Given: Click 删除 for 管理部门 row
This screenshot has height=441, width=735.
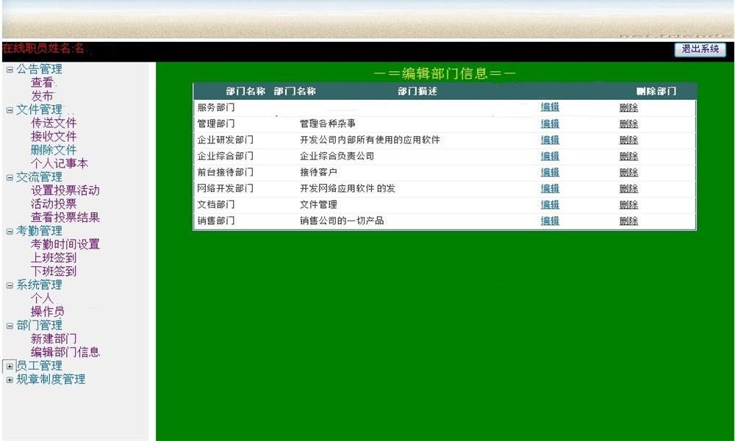Looking at the screenshot, I should pyautogui.click(x=628, y=124).
